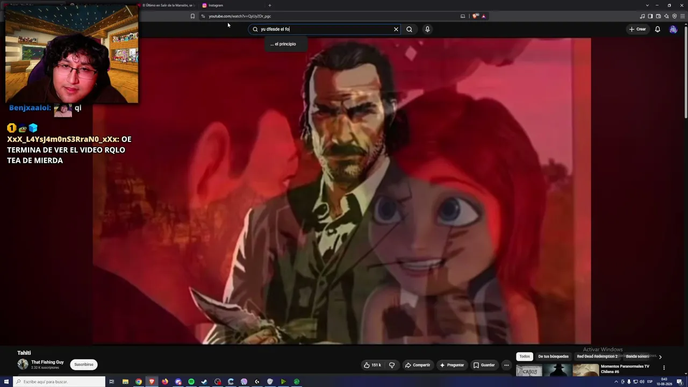The width and height of the screenshot is (688, 387).
Task: Launch Google Chrome from the taskbar
Action: click(139, 382)
